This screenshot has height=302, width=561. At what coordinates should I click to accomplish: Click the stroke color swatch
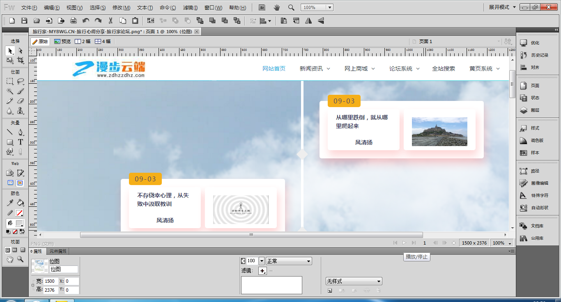pyautogui.click(x=19, y=213)
